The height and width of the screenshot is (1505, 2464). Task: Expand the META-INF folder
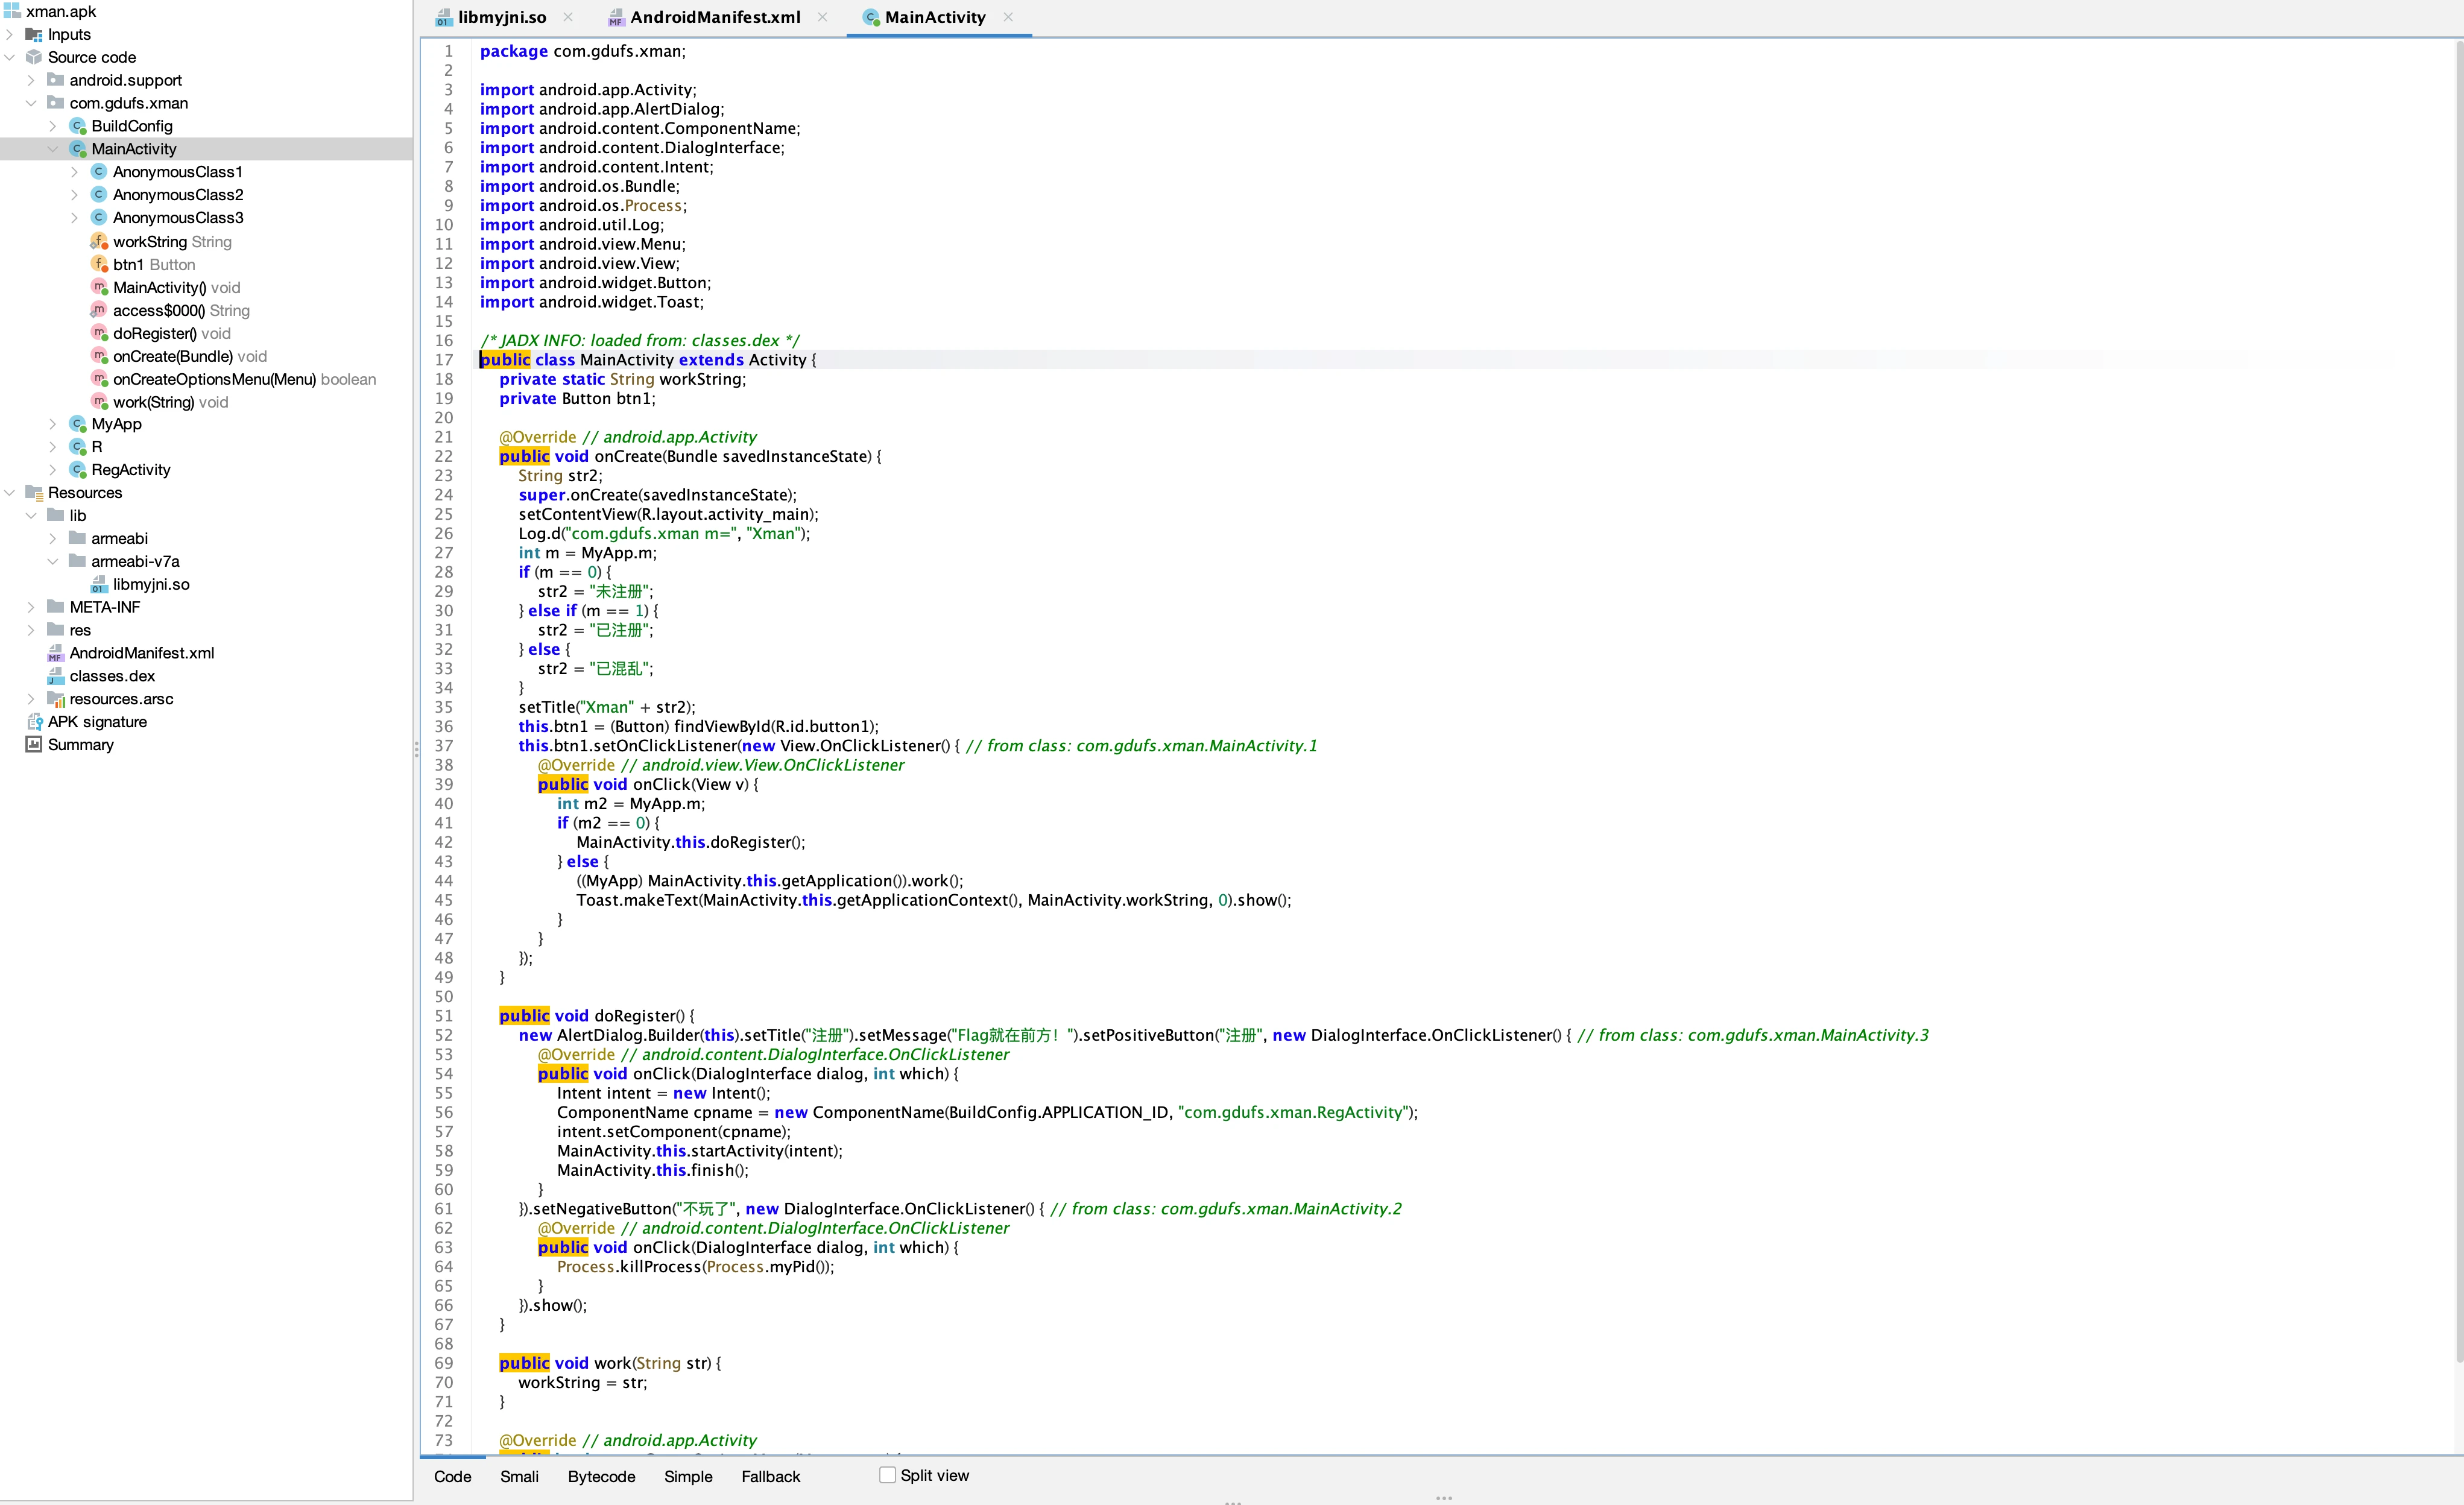pos(31,607)
